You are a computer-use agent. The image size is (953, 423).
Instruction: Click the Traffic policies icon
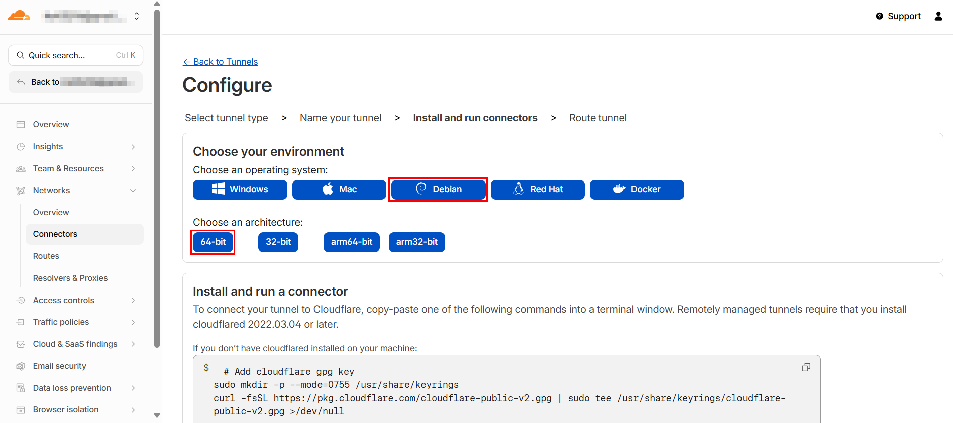click(21, 322)
